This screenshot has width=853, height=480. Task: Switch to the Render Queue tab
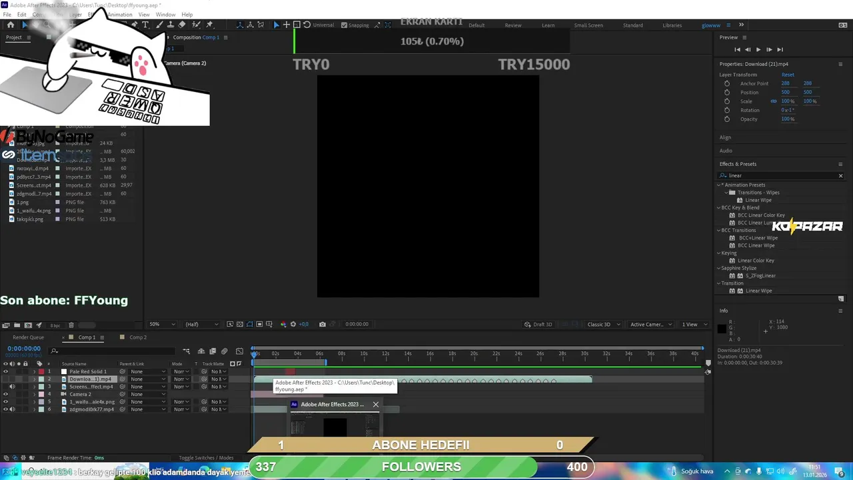coord(28,337)
